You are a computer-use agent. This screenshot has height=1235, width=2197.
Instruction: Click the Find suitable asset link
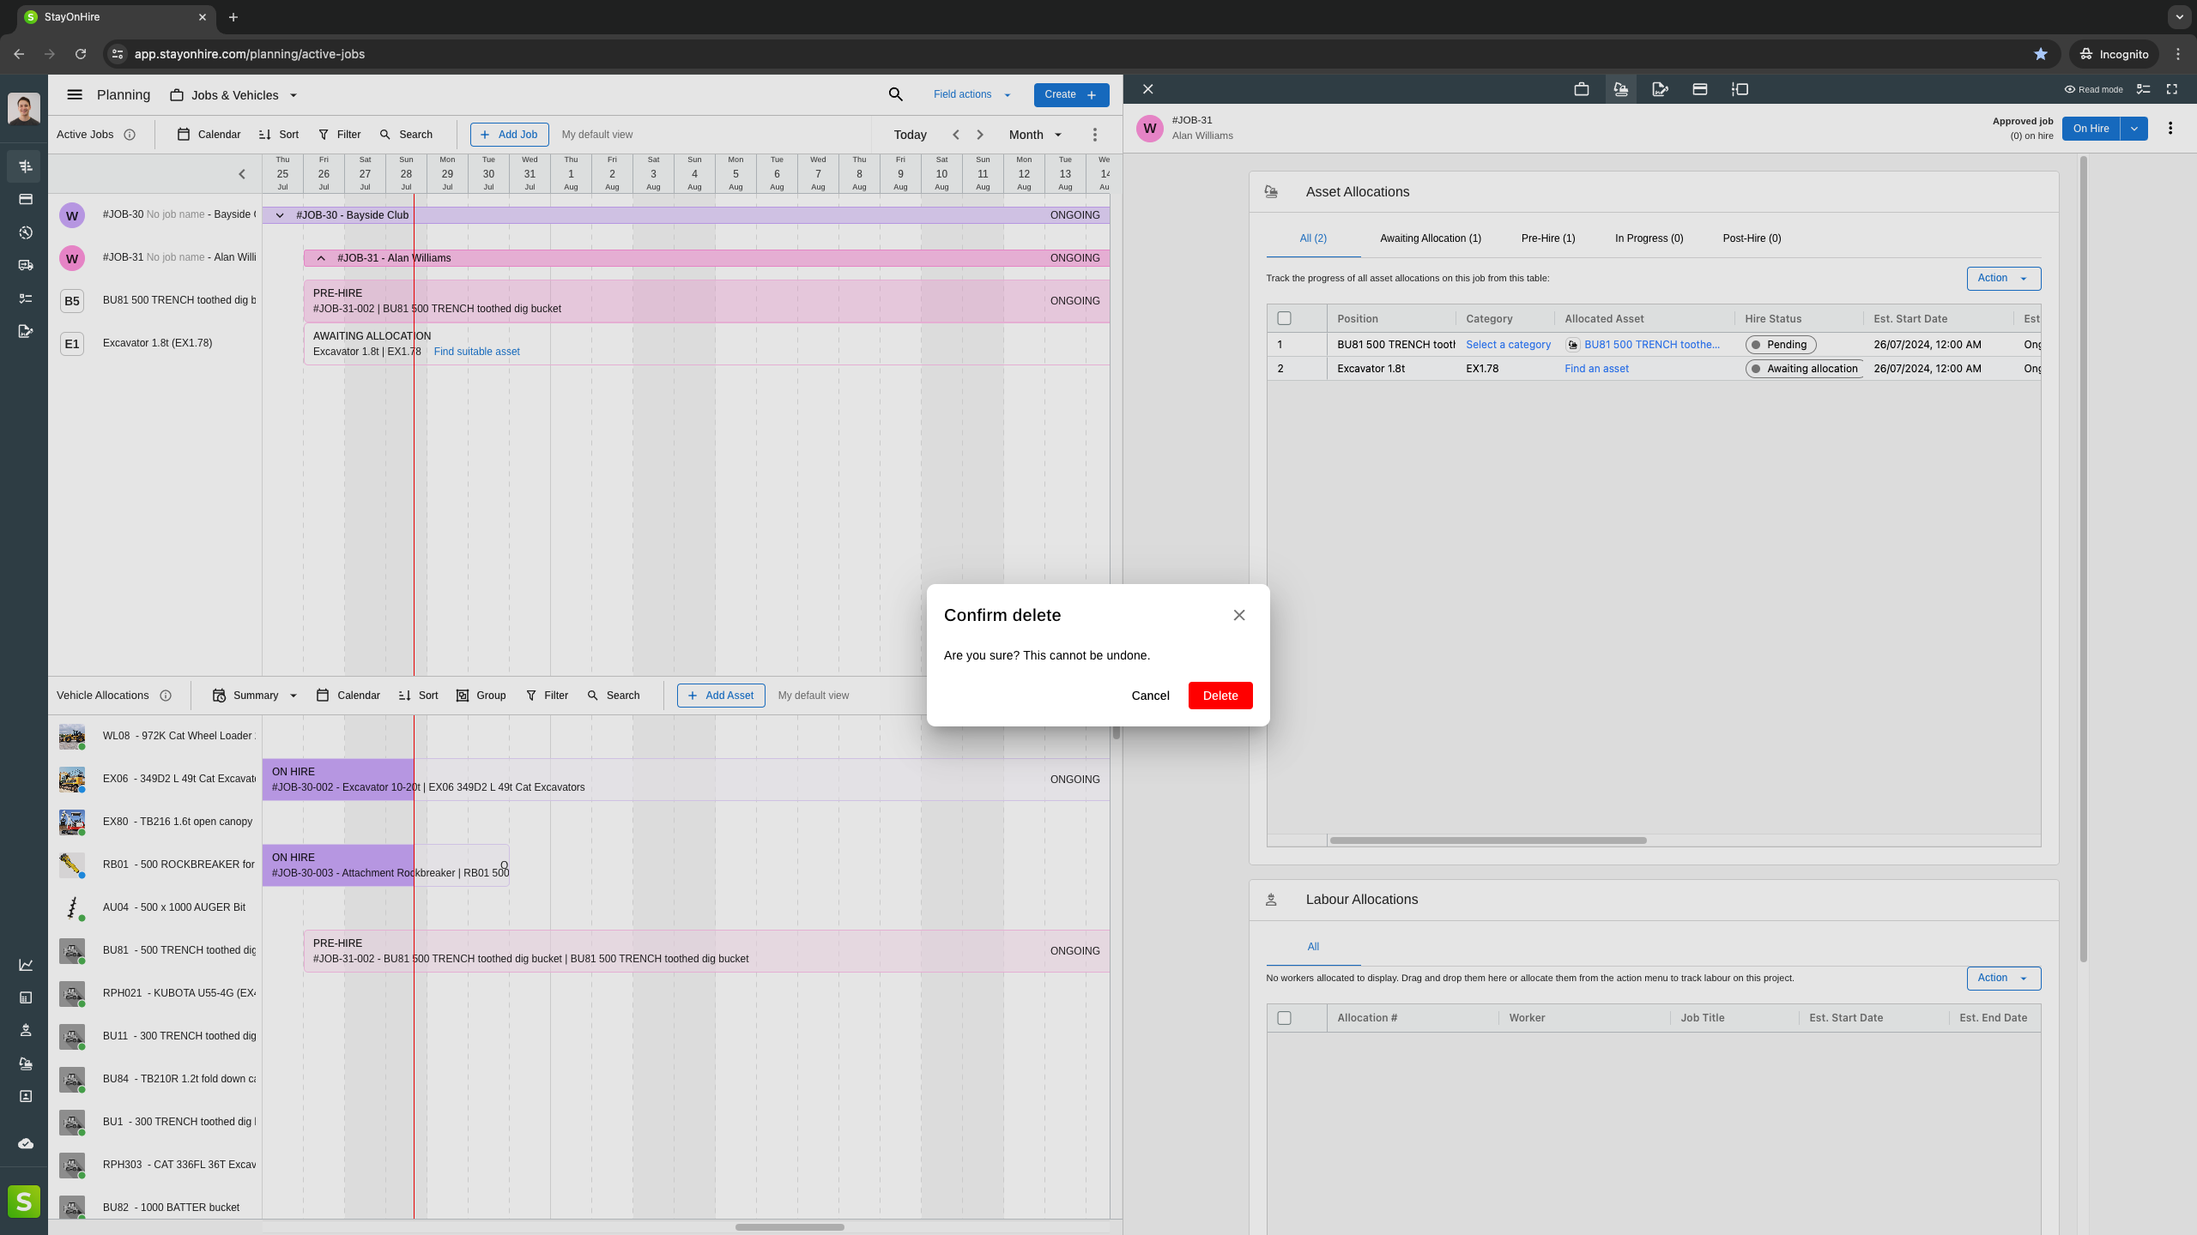pos(476,352)
